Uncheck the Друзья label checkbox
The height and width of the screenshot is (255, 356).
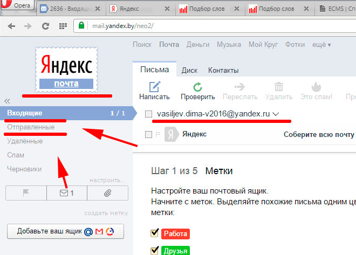(155, 250)
